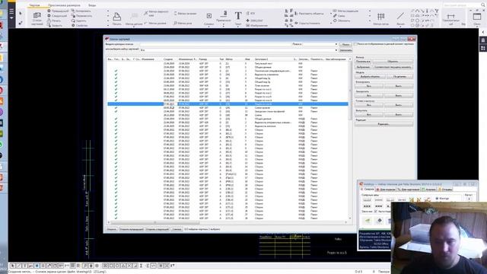Open the Drawing list ribbon tool
This screenshot has height=274, width=487.
click(37, 18)
